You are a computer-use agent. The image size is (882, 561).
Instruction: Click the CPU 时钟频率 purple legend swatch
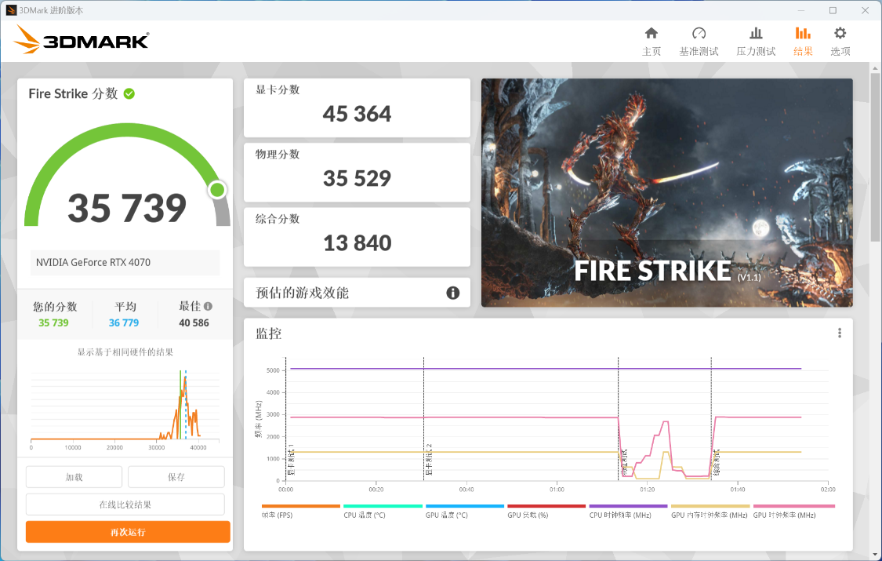click(x=628, y=506)
